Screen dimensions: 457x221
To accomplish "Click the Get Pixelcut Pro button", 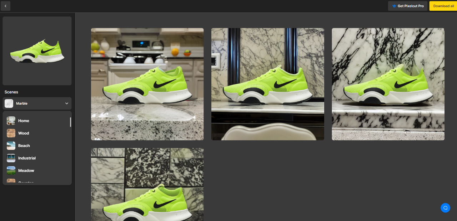I will point(408,6).
